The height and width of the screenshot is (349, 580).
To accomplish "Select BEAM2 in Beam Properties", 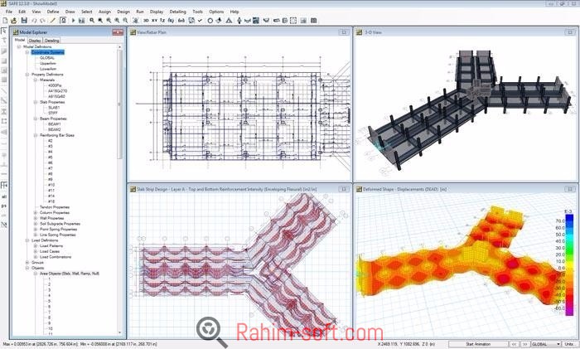I will 55,129.
